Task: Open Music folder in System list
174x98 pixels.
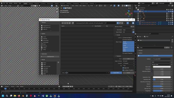Action: click(x=44, y=44)
